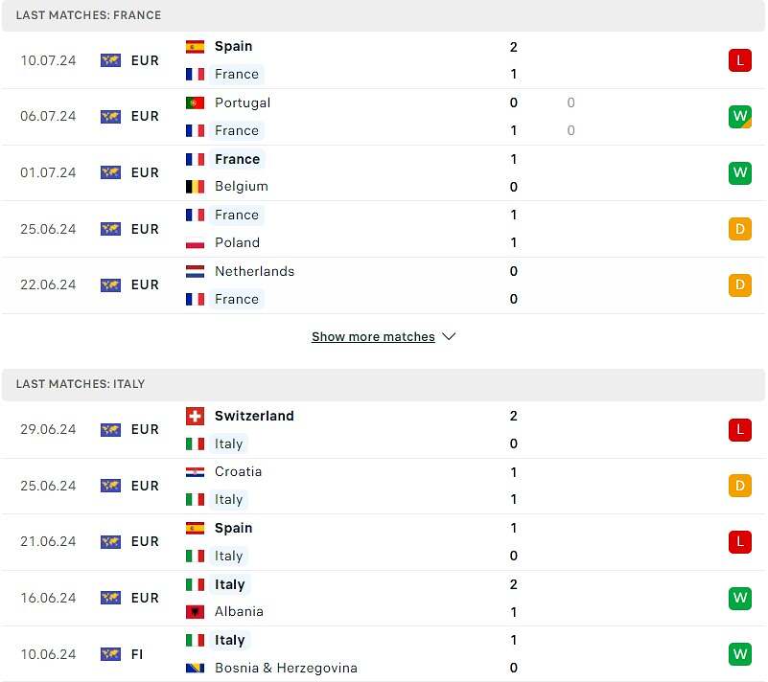Click the Spain flag in the 10.07.24 match

[195, 47]
